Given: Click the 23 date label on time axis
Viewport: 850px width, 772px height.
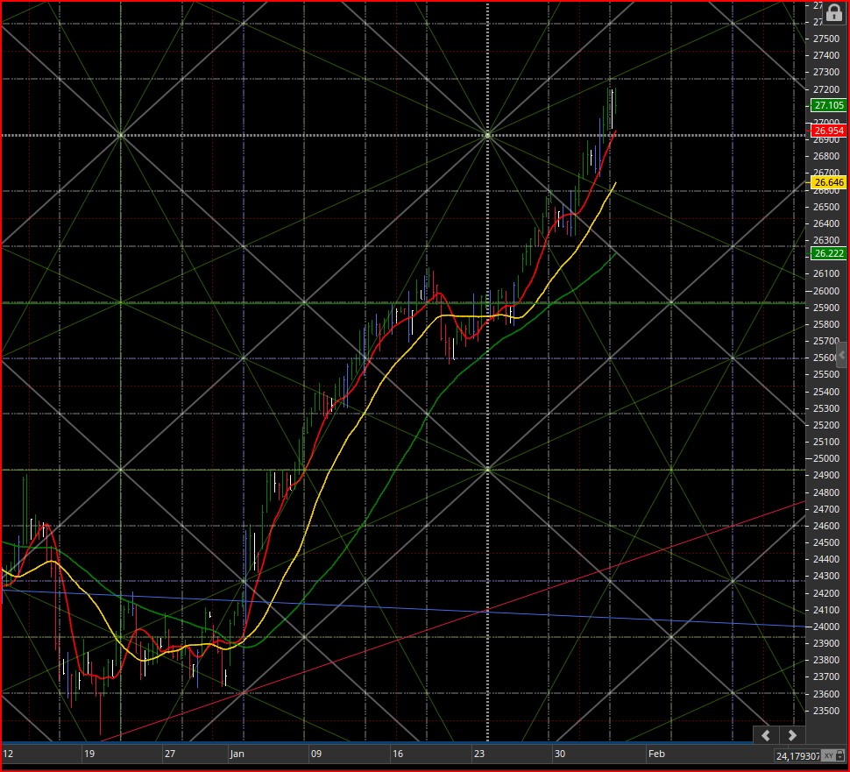Looking at the screenshot, I should (478, 754).
